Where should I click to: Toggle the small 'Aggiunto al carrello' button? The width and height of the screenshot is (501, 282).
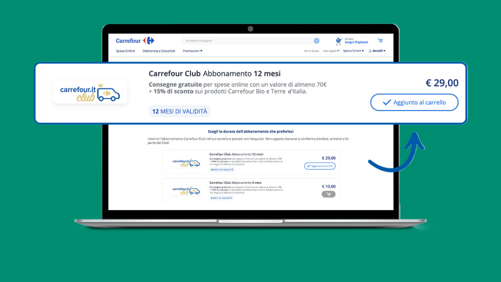coord(320,166)
